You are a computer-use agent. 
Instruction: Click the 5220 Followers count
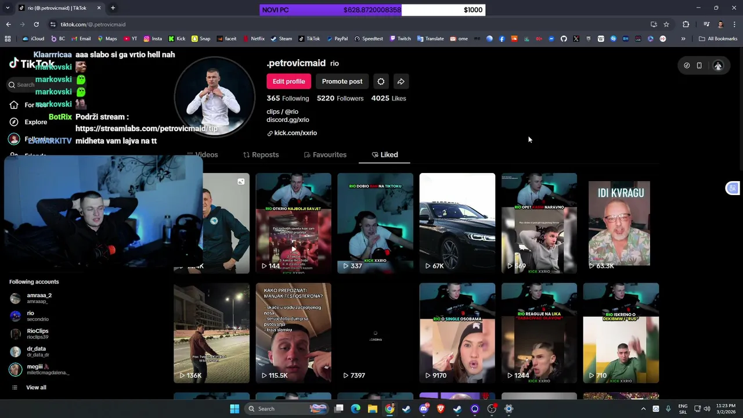(340, 99)
